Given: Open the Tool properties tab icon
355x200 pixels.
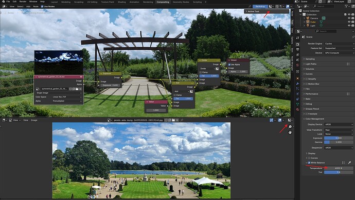Looking at the screenshot, I should click(297, 38).
